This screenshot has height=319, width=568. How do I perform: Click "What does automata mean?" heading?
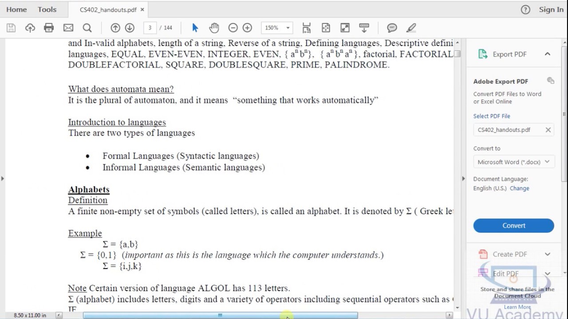pos(121,89)
